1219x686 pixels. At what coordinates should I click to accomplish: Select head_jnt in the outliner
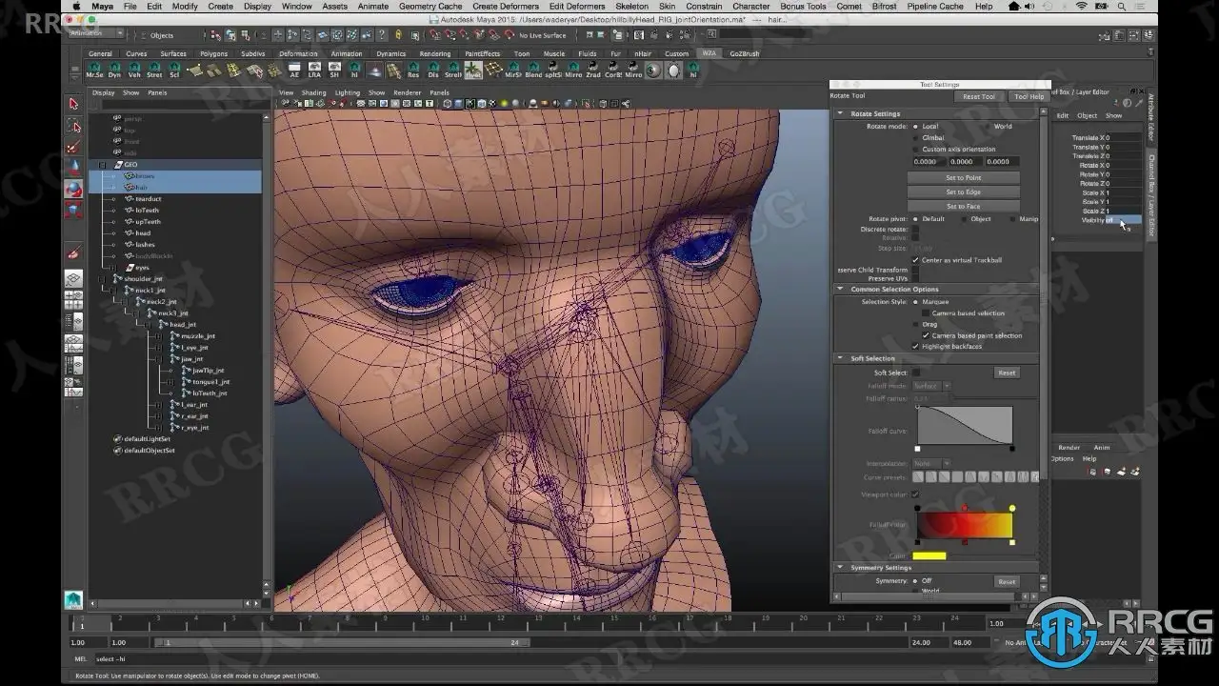point(182,325)
